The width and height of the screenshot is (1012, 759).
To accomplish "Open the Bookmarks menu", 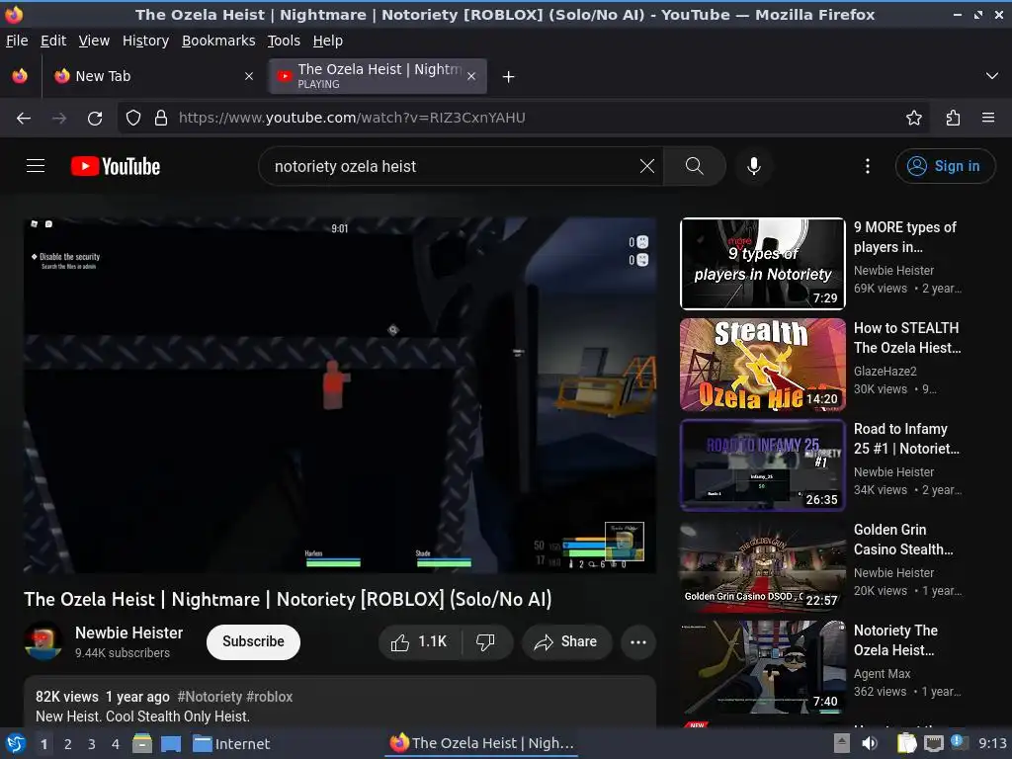I will [x=218, y=41].
